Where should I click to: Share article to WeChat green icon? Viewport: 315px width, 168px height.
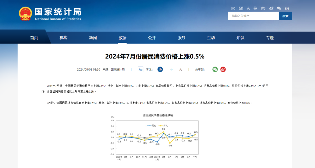coord(215,69)
